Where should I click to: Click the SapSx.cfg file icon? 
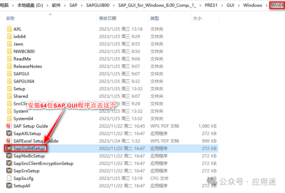[x=9, y=178]
